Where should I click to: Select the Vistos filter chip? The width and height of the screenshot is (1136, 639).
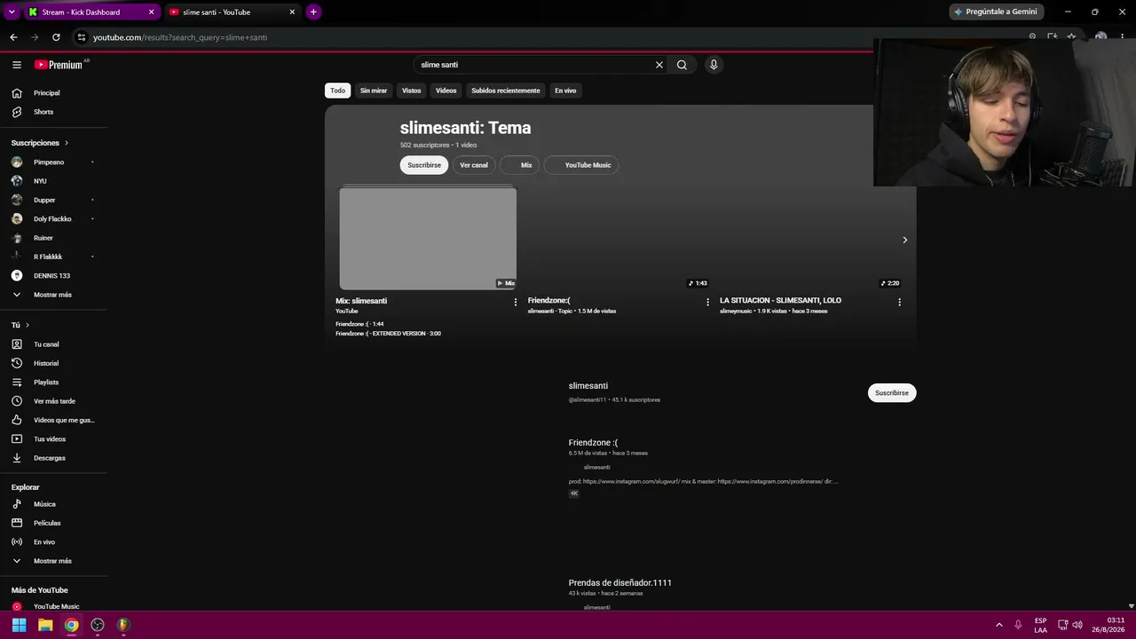[x=412, y=91]
